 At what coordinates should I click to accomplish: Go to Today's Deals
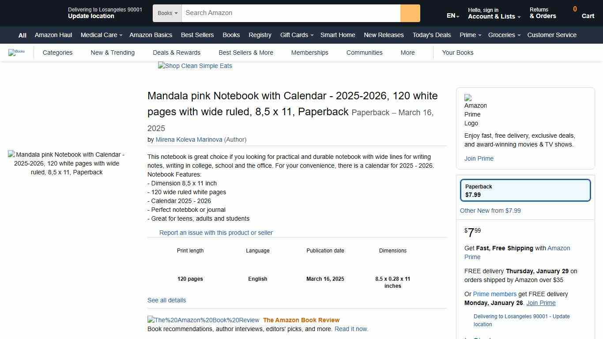click(431, 35)
